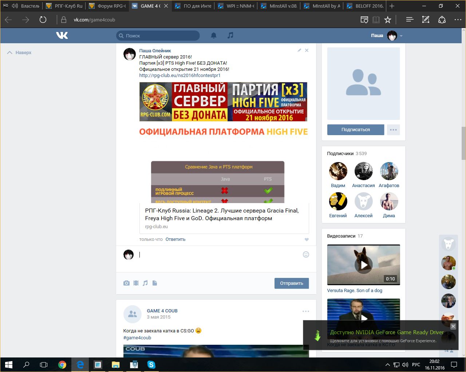Open subscriber Вадим's profile
The width and height of the screenshot is (466, 372).
(338, 171)
